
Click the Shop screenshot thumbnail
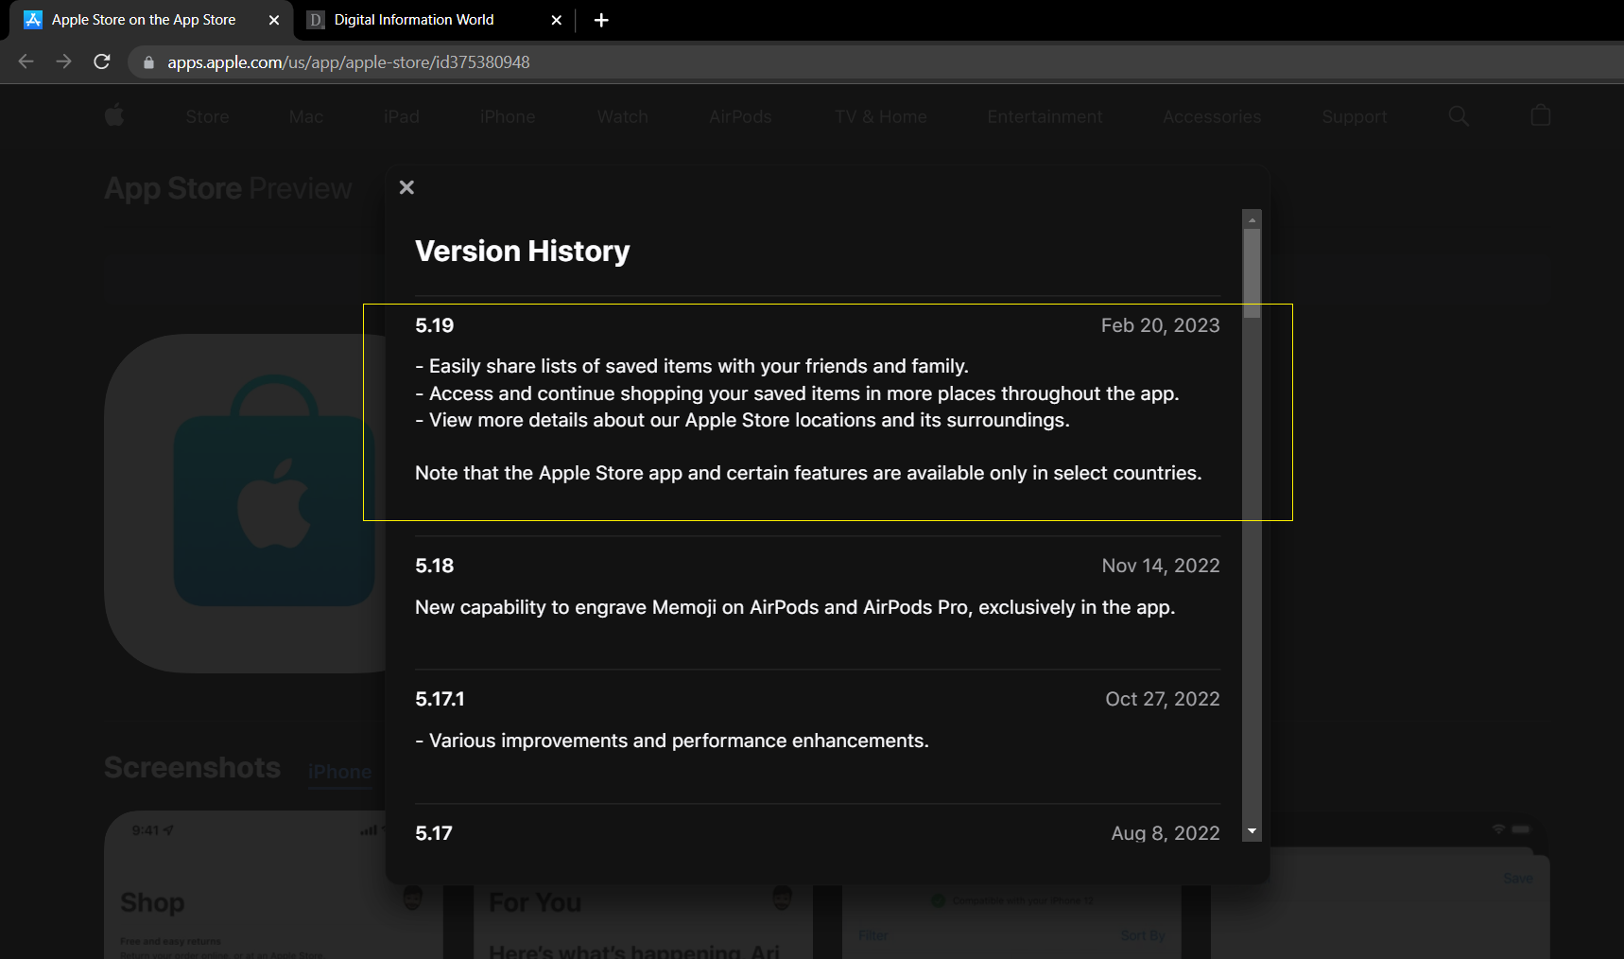(x=273, y=885)
